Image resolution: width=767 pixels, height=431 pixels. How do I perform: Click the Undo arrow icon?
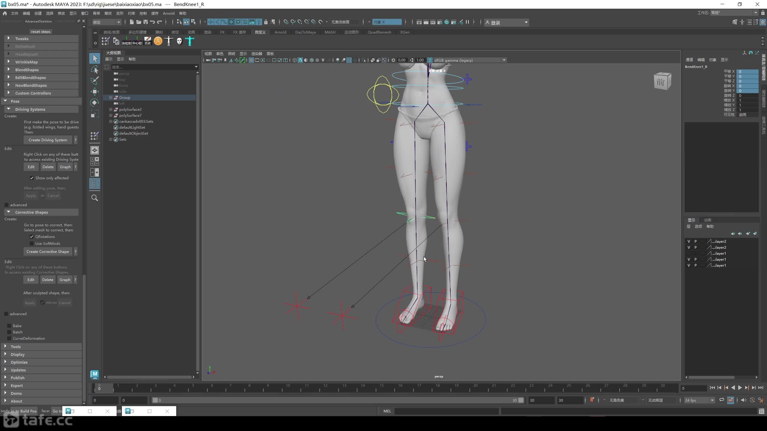[x=153, y=22]
